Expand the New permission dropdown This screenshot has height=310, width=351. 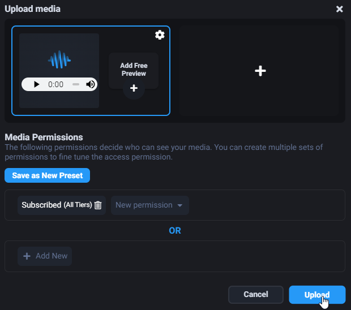[149, 205]
